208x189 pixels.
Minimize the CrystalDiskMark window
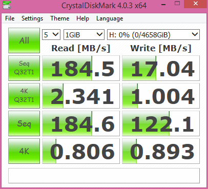tap(163, 5)
